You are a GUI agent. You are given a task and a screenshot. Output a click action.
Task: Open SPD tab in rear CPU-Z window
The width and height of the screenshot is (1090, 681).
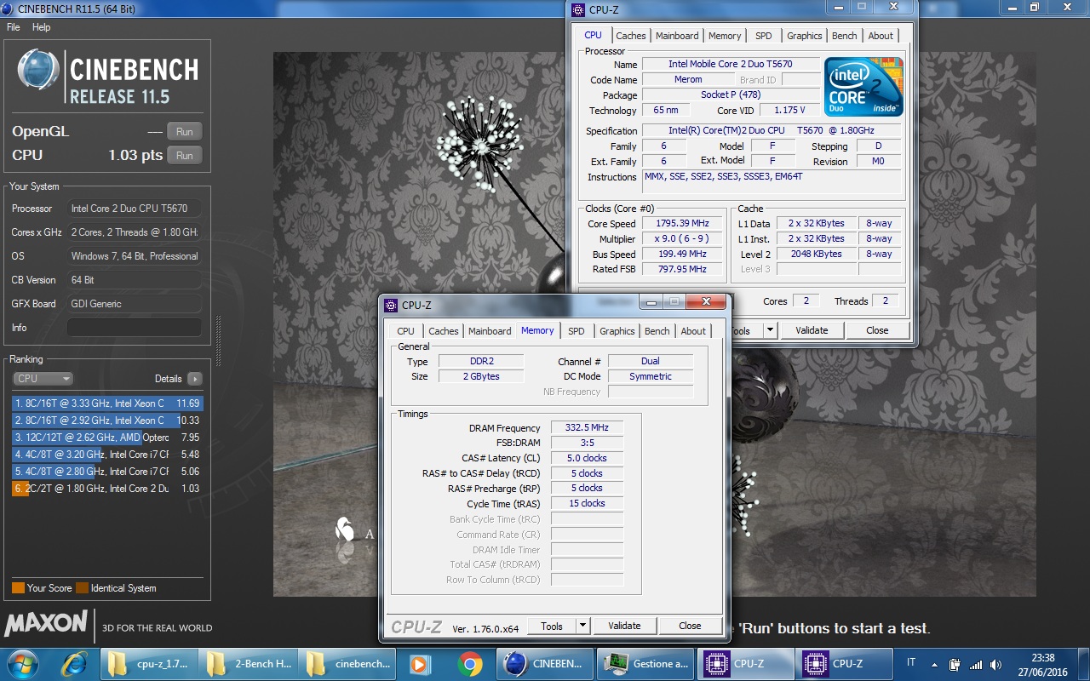pos(764,36)
